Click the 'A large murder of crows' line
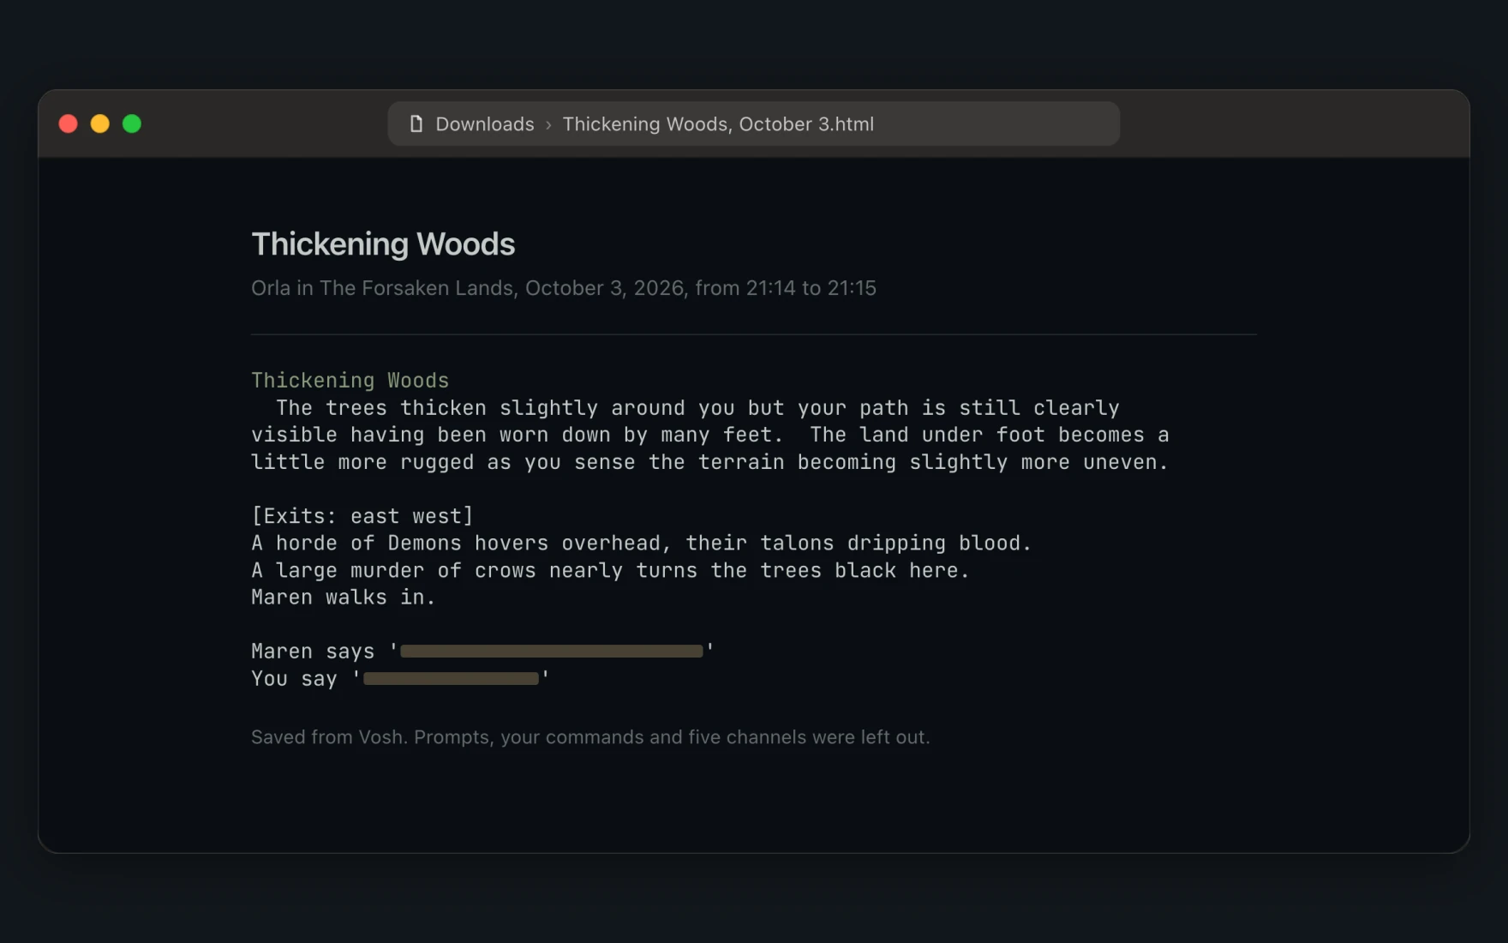The image size is (1508, 943). (610, 570)
